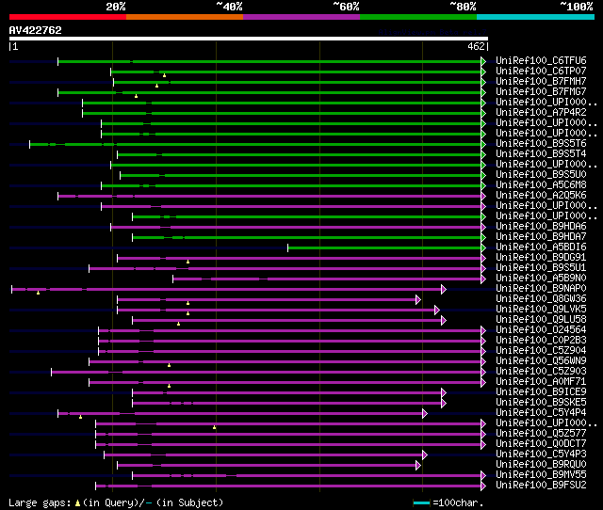Click the green ~80% identity legend segment
Image resolution: width=603 pixels, height=510 pixels.
[418, 17]
